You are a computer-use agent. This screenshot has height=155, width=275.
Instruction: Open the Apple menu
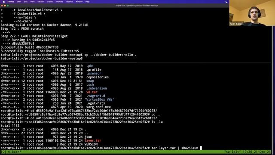(4, 2)
